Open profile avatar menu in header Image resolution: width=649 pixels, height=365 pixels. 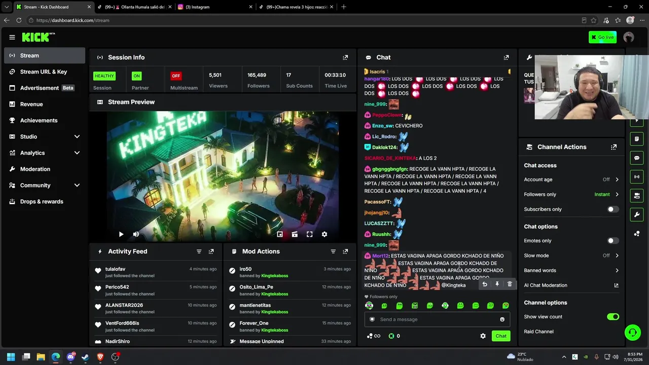[x=629, y=37]
